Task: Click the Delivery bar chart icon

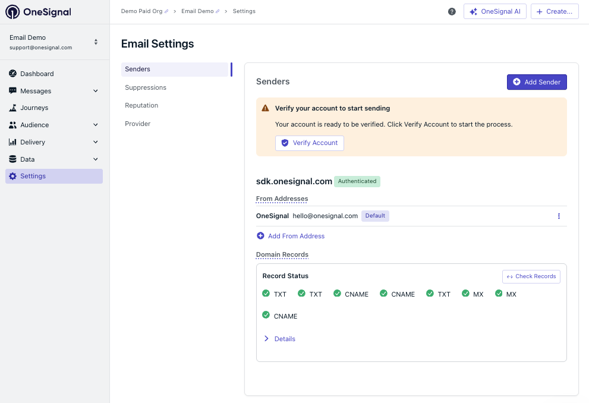Action: [x=12, y=142]
